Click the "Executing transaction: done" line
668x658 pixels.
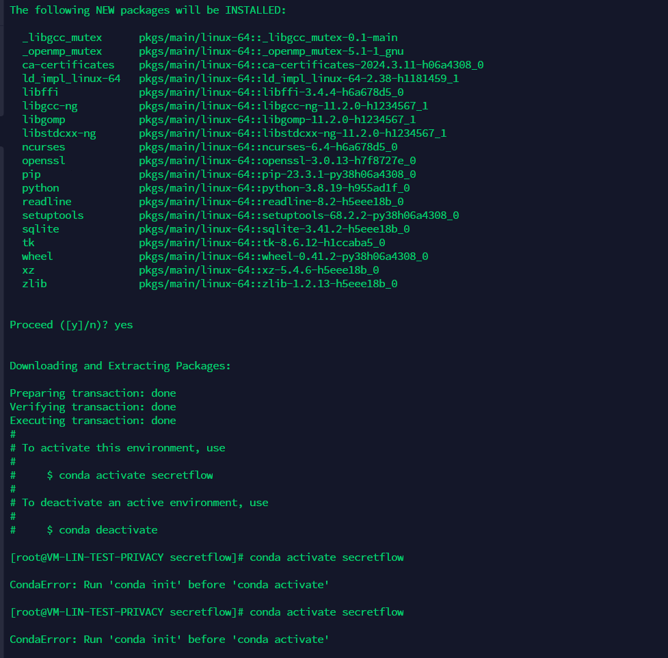coord(93,421)
